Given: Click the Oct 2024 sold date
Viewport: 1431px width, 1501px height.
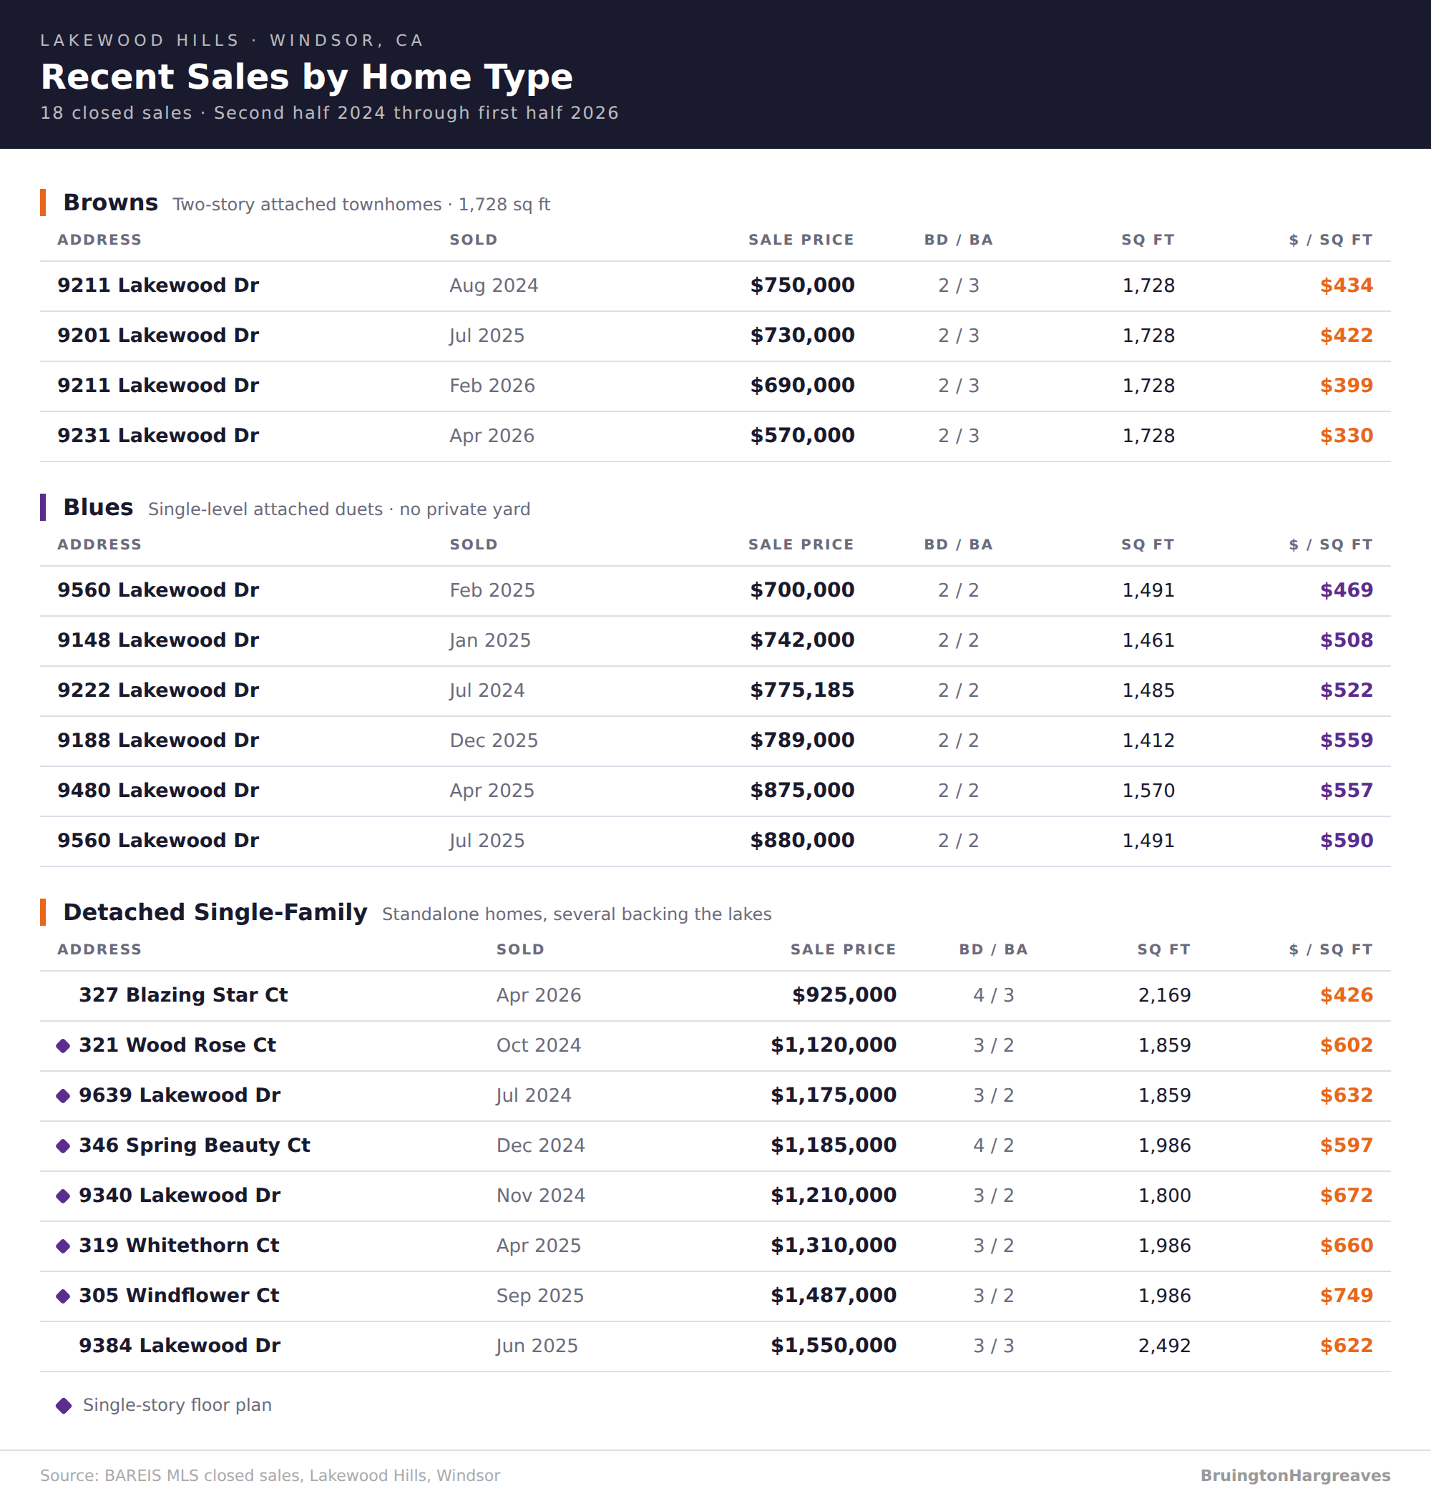Looking at the screenshot, I should click(x=539, y=1046).
